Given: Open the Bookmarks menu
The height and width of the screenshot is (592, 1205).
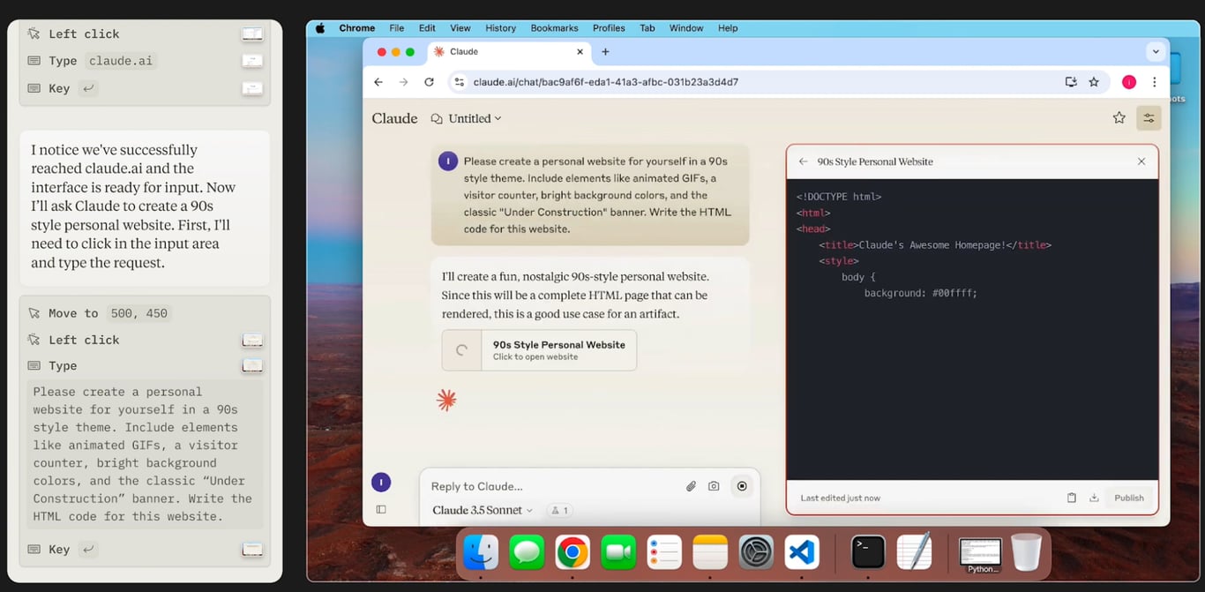Looking at the screenshot, I should click(x=552, y=28).
